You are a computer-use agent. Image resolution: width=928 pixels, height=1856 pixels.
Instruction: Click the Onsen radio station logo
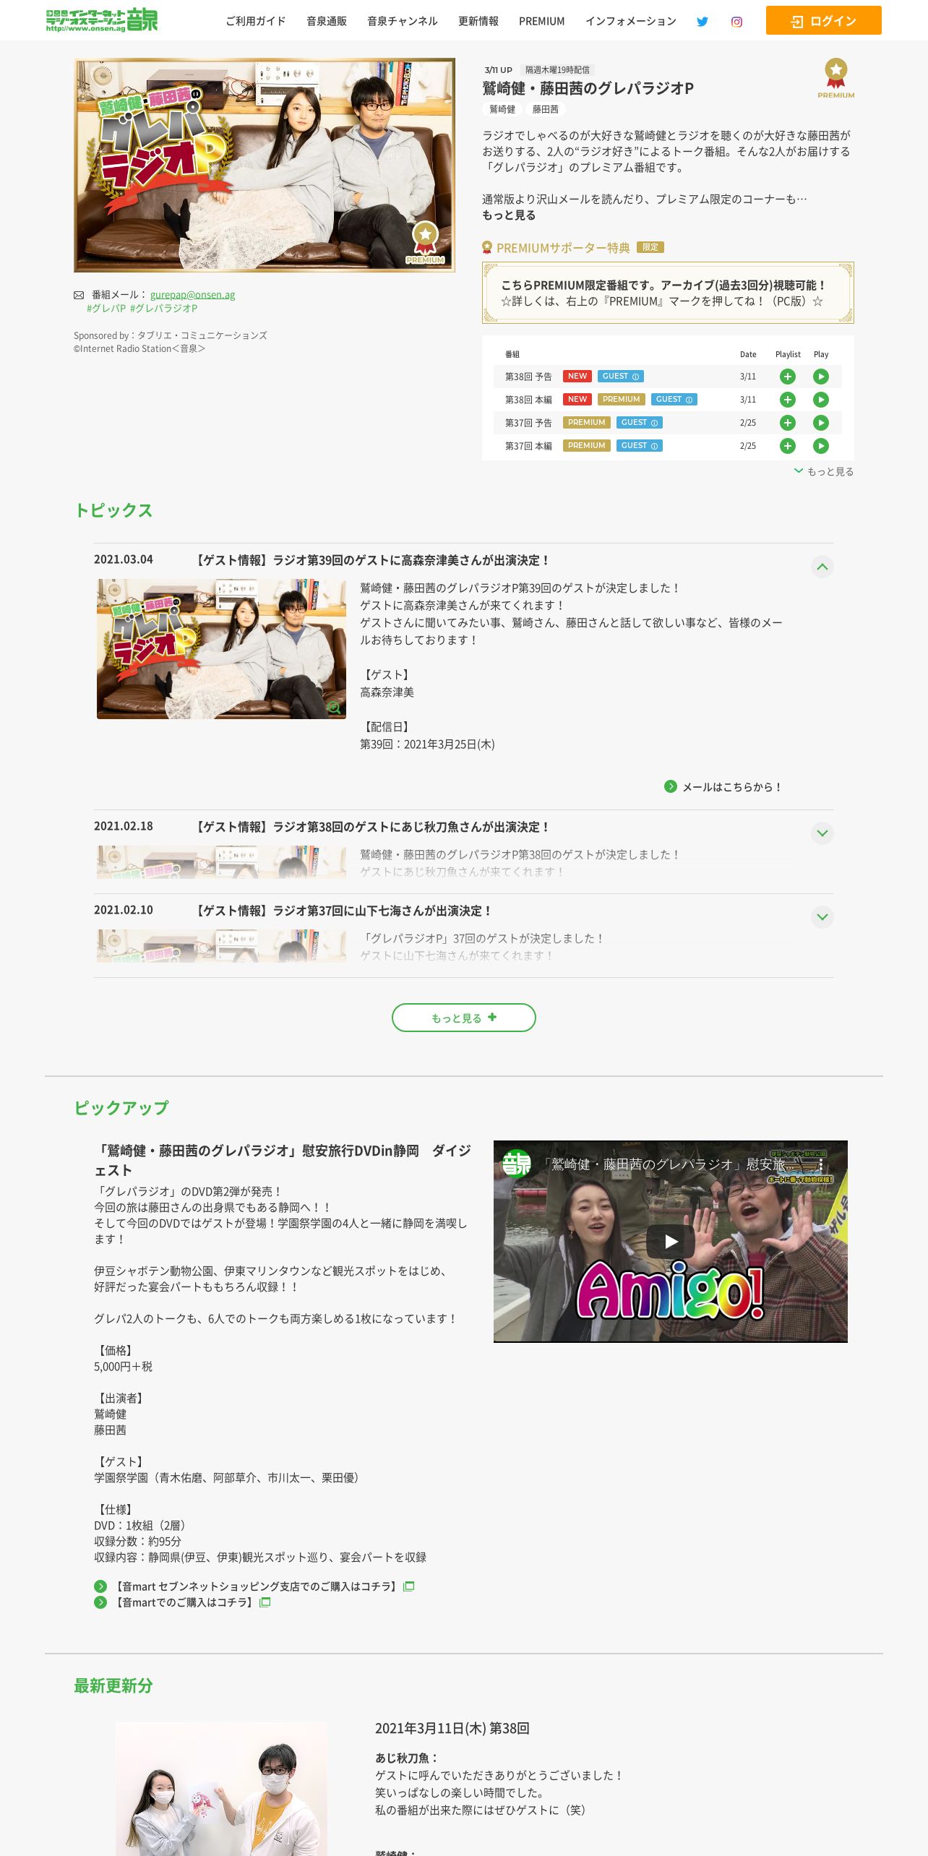(101, 20)
